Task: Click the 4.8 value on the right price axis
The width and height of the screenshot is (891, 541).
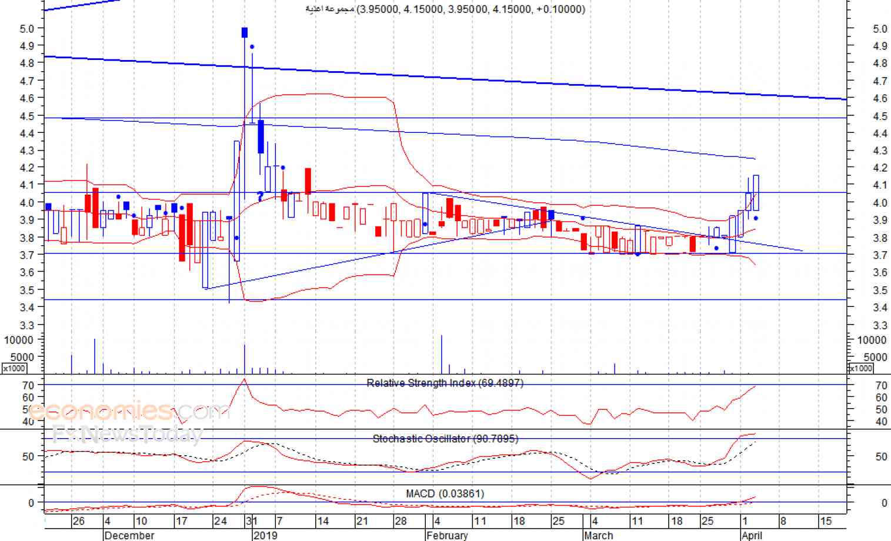Action: (x=880, y=64)
